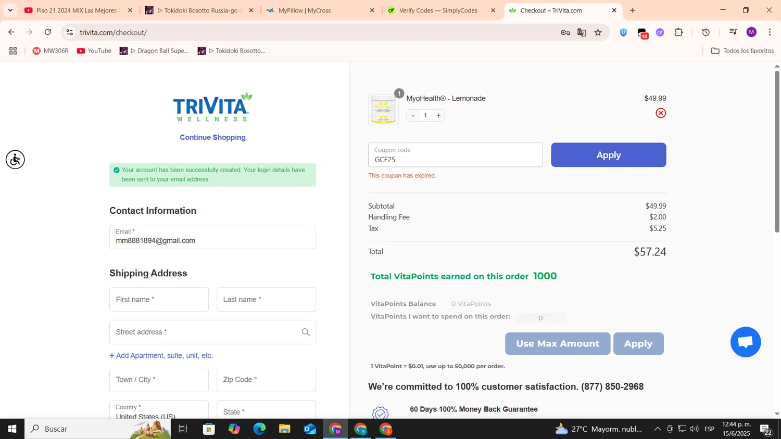Image resolution: width=781 pixels, height=439 pixels.
Task: Open the extension with red 10 badge
Action: pyautogui.click(x=643, y=33)
